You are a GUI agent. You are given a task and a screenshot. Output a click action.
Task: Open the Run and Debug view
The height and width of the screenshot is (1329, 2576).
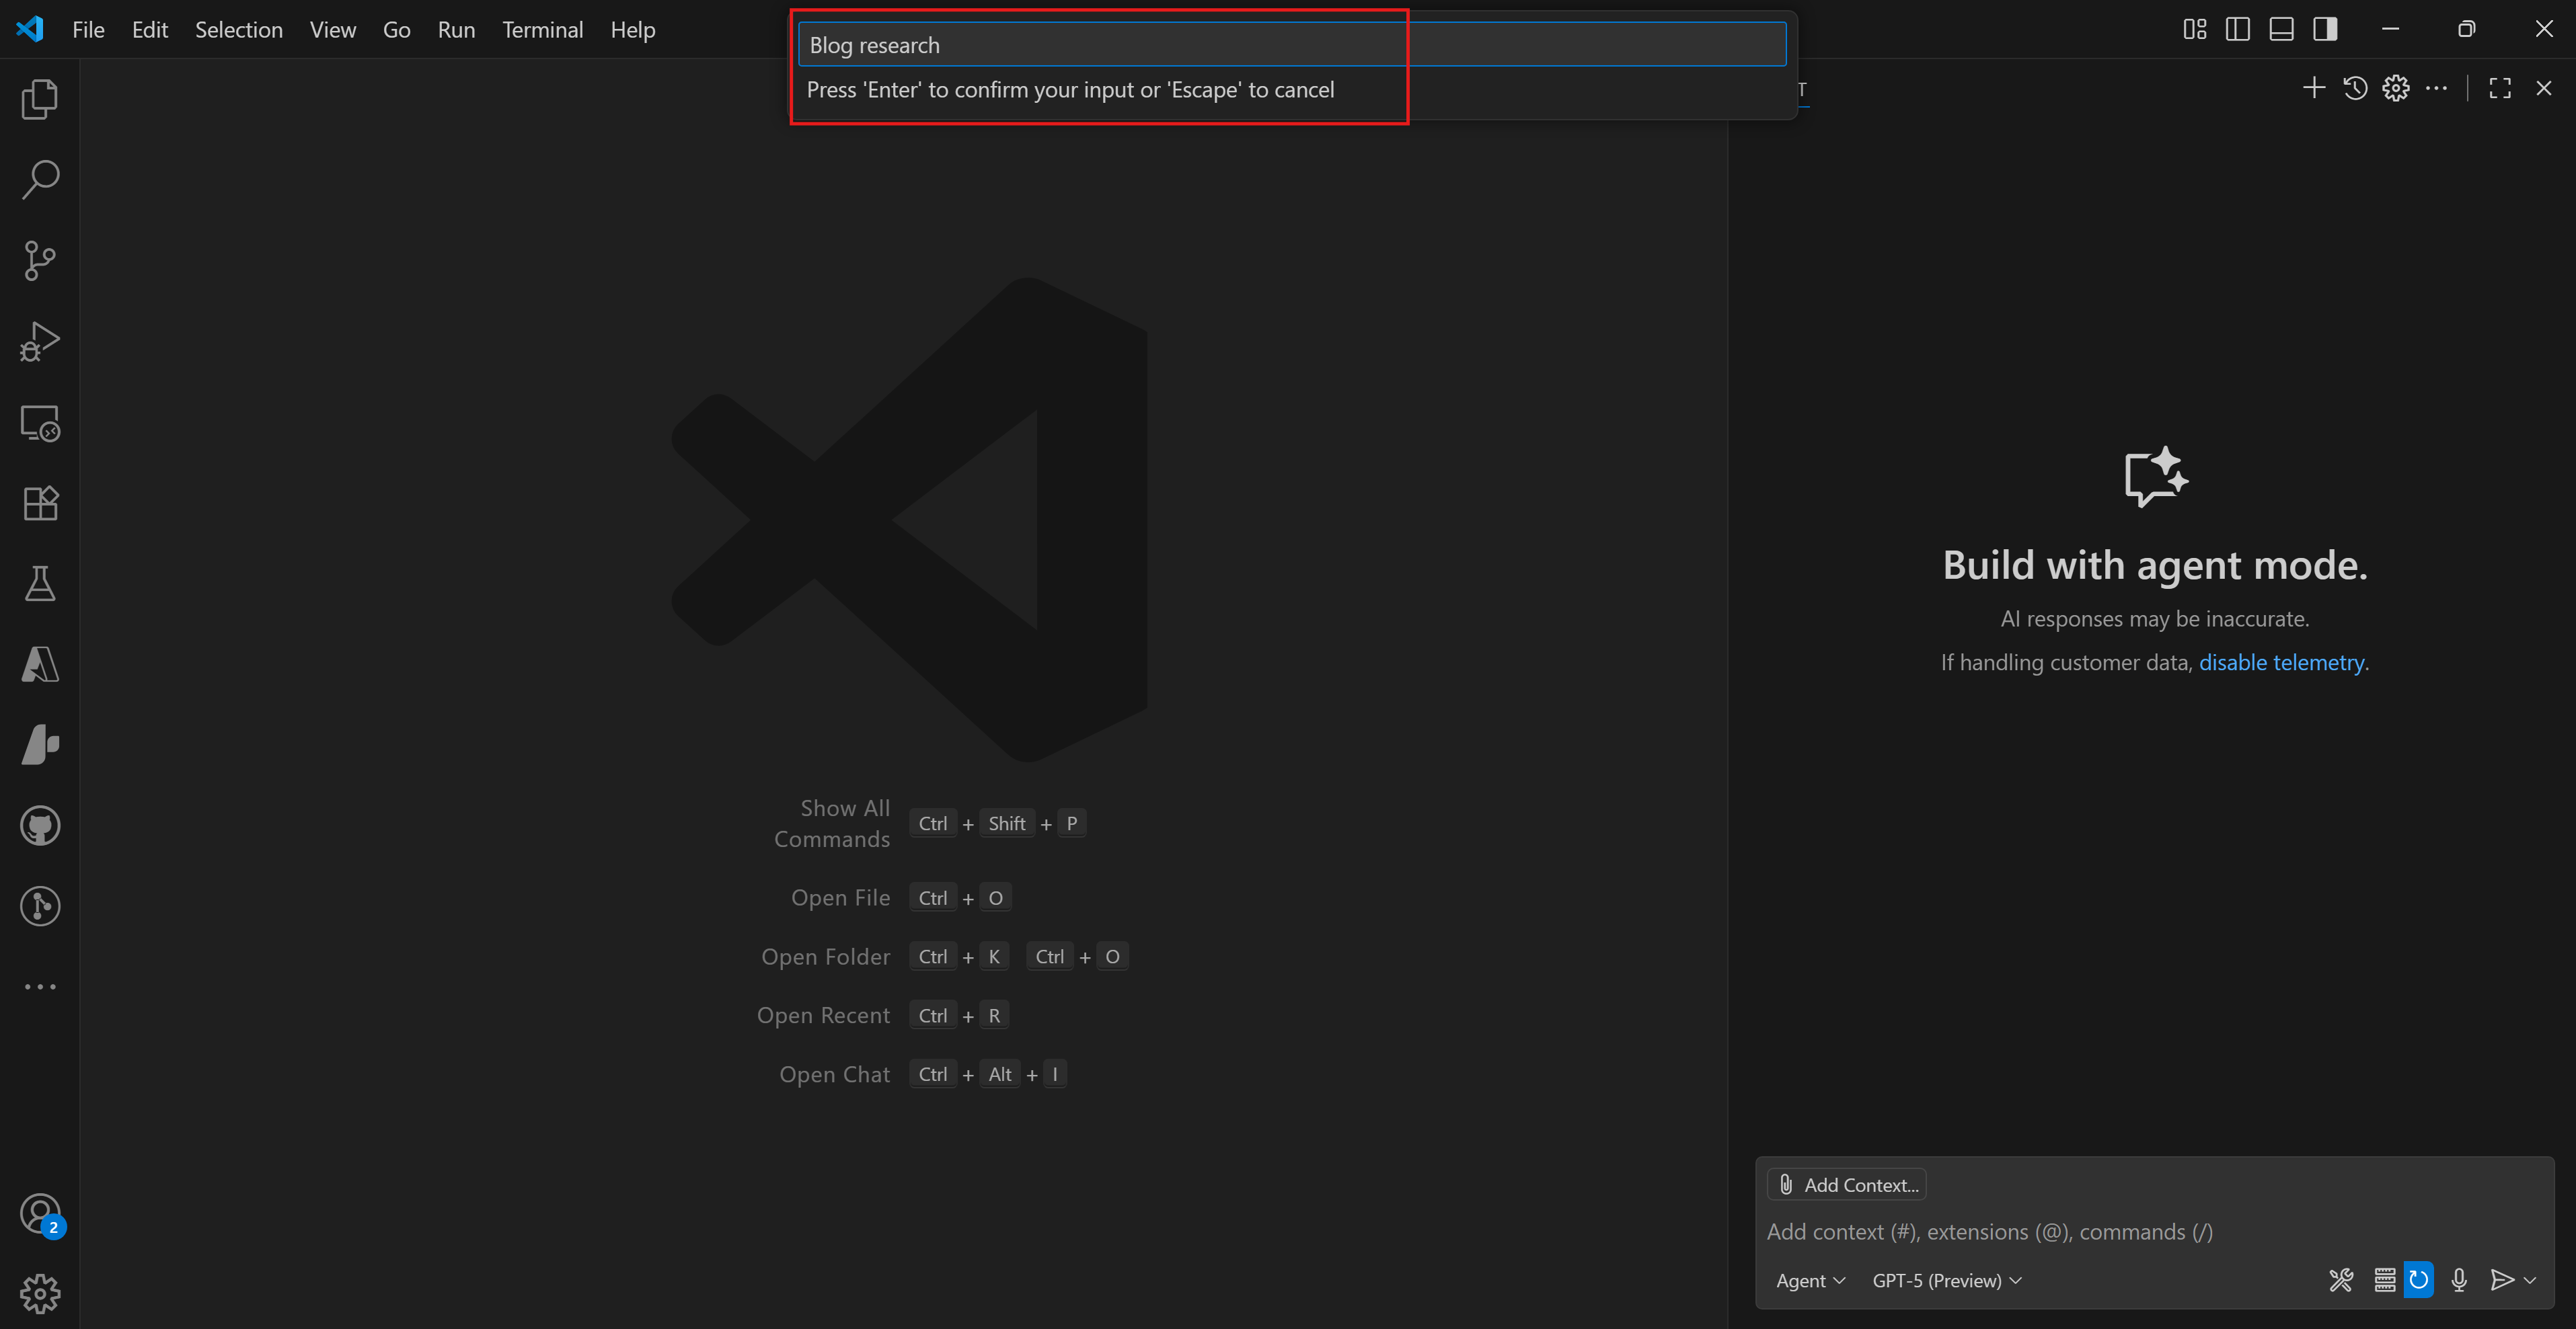(x=40, y=341)
